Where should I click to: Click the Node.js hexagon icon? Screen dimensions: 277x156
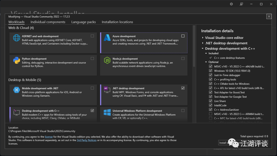[107, 60]
